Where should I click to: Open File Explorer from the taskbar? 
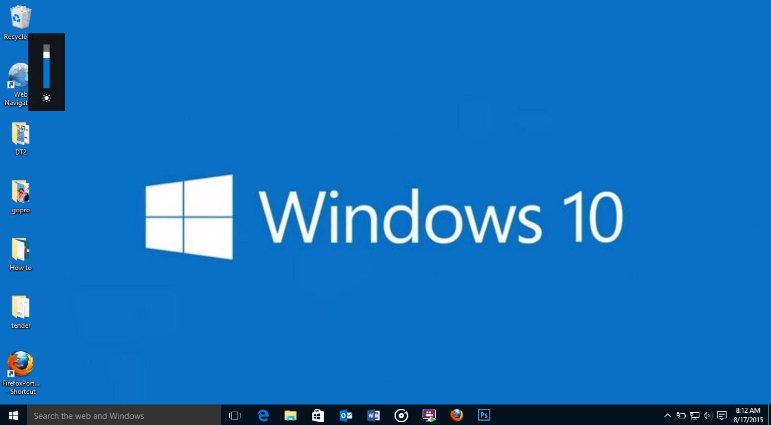[290, 416]
